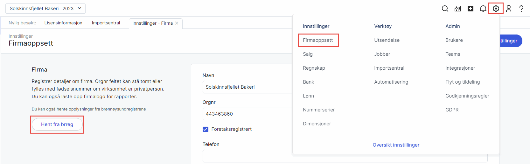Open the search magnifier icon
Viewport: 530px width, 164px height.
point(445,9)
